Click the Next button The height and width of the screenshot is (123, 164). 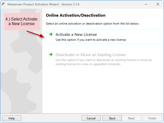coord(131,118)
